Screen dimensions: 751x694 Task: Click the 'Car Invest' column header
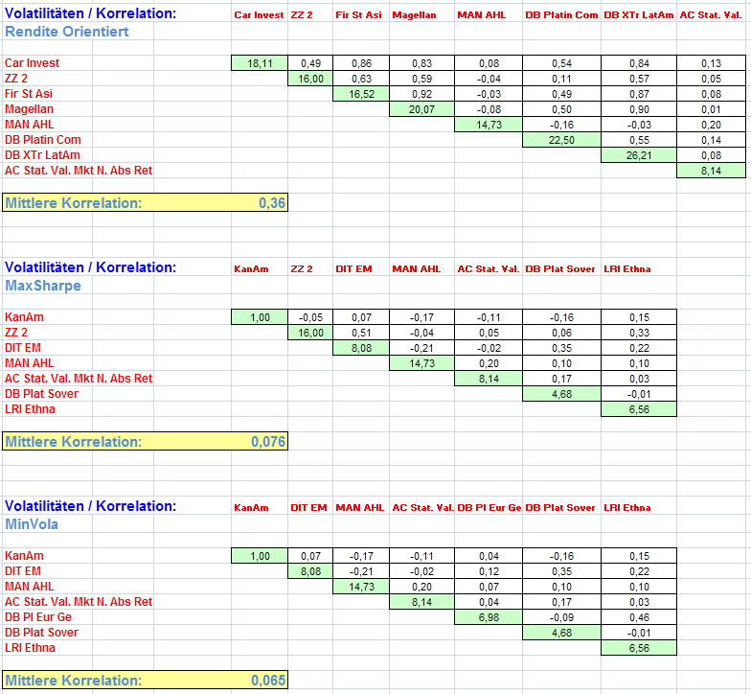point(259,15)
